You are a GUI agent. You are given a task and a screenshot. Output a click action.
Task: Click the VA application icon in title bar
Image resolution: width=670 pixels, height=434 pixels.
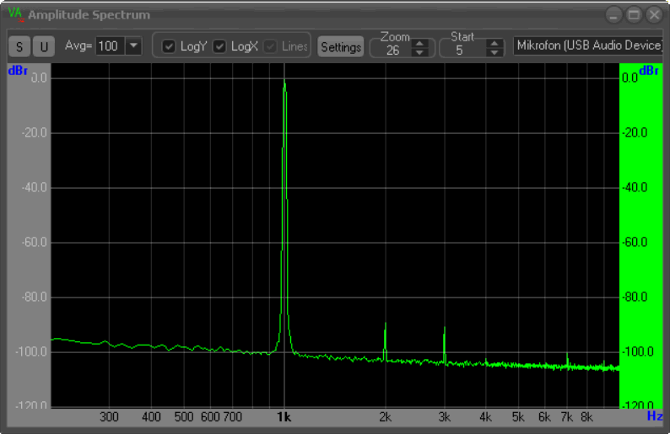pos(15,14)
